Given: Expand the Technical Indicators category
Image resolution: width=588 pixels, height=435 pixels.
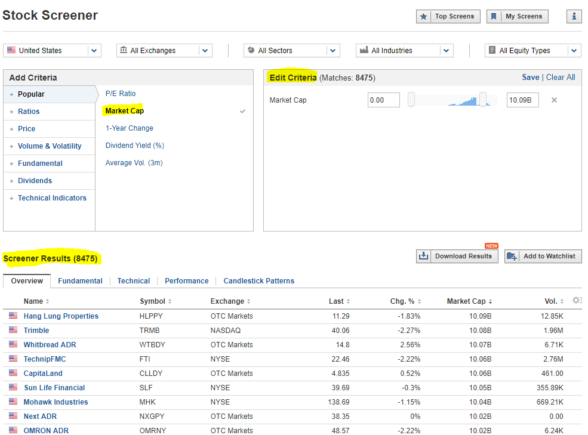Looking at the screenshot, I should (x=49, y=198).
